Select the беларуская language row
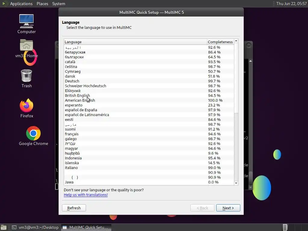The width and height of the screenshot is (308, 231). pos(149,52)
